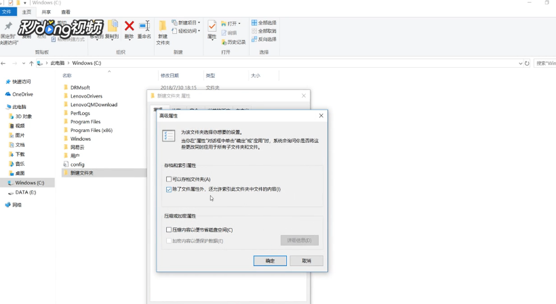Open Videos in navigation pane
This screenshot has width=556, height=304.
[17, 126]
